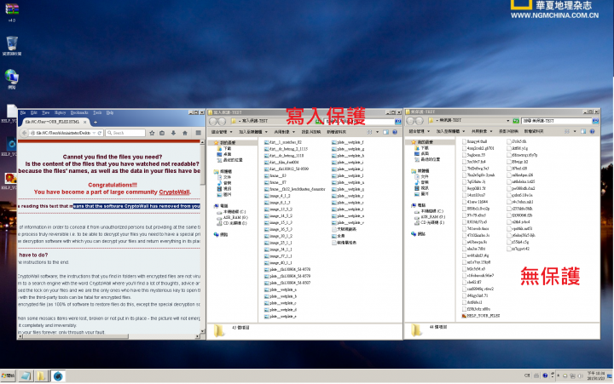The image size is (614, 384).
Task: Open a new Firefox tab with plus button
Action: pos(96,122)
